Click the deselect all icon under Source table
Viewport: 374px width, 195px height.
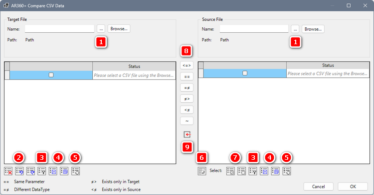point(242,171)
